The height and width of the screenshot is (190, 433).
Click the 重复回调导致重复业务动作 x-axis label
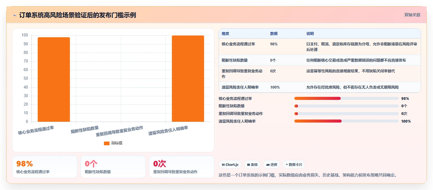(120, 131)
